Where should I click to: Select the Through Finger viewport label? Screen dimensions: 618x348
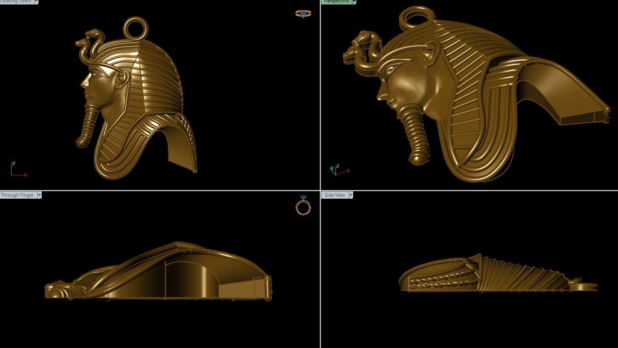[18, 195]
